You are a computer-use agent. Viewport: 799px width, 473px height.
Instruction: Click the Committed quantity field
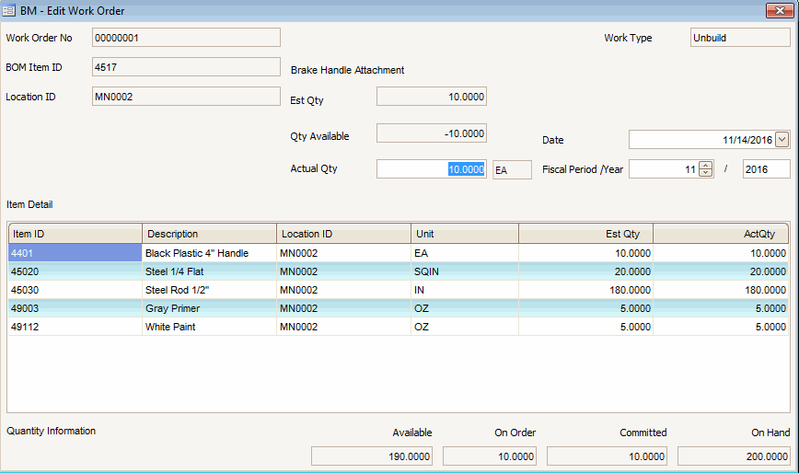point(607,456)
